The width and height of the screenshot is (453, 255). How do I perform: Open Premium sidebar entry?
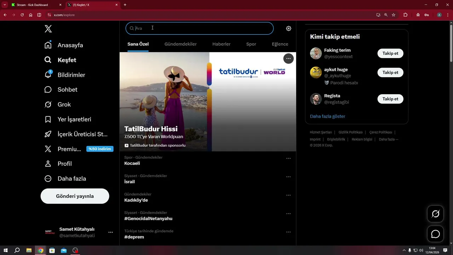pyautogui.click(x=63, y=149)
